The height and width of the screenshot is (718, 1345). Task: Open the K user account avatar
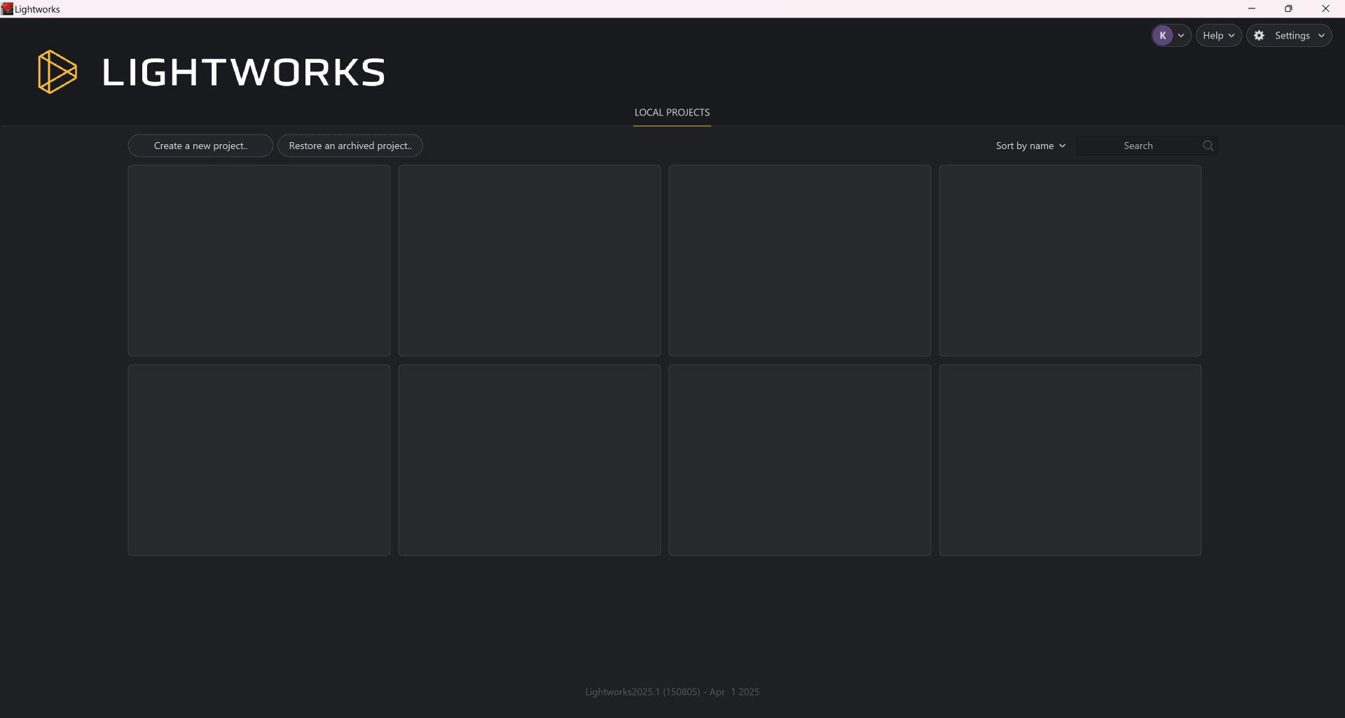pyautogui.click(x=1162, y=36)
